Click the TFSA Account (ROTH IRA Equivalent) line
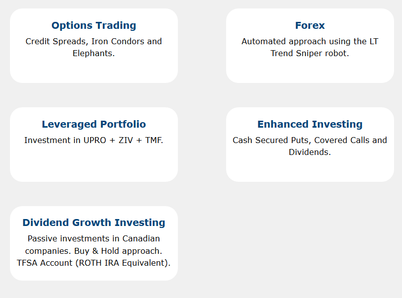This screenshot has height=298, width=402. pyautogui.click(x=94, y=263)
